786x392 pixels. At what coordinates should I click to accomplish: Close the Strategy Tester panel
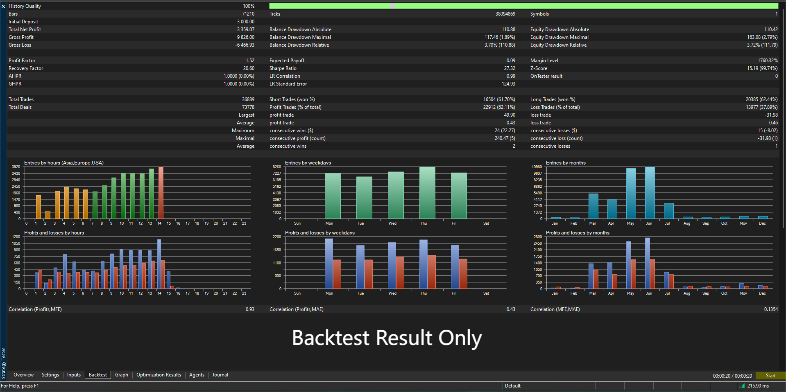coord(3,6)
